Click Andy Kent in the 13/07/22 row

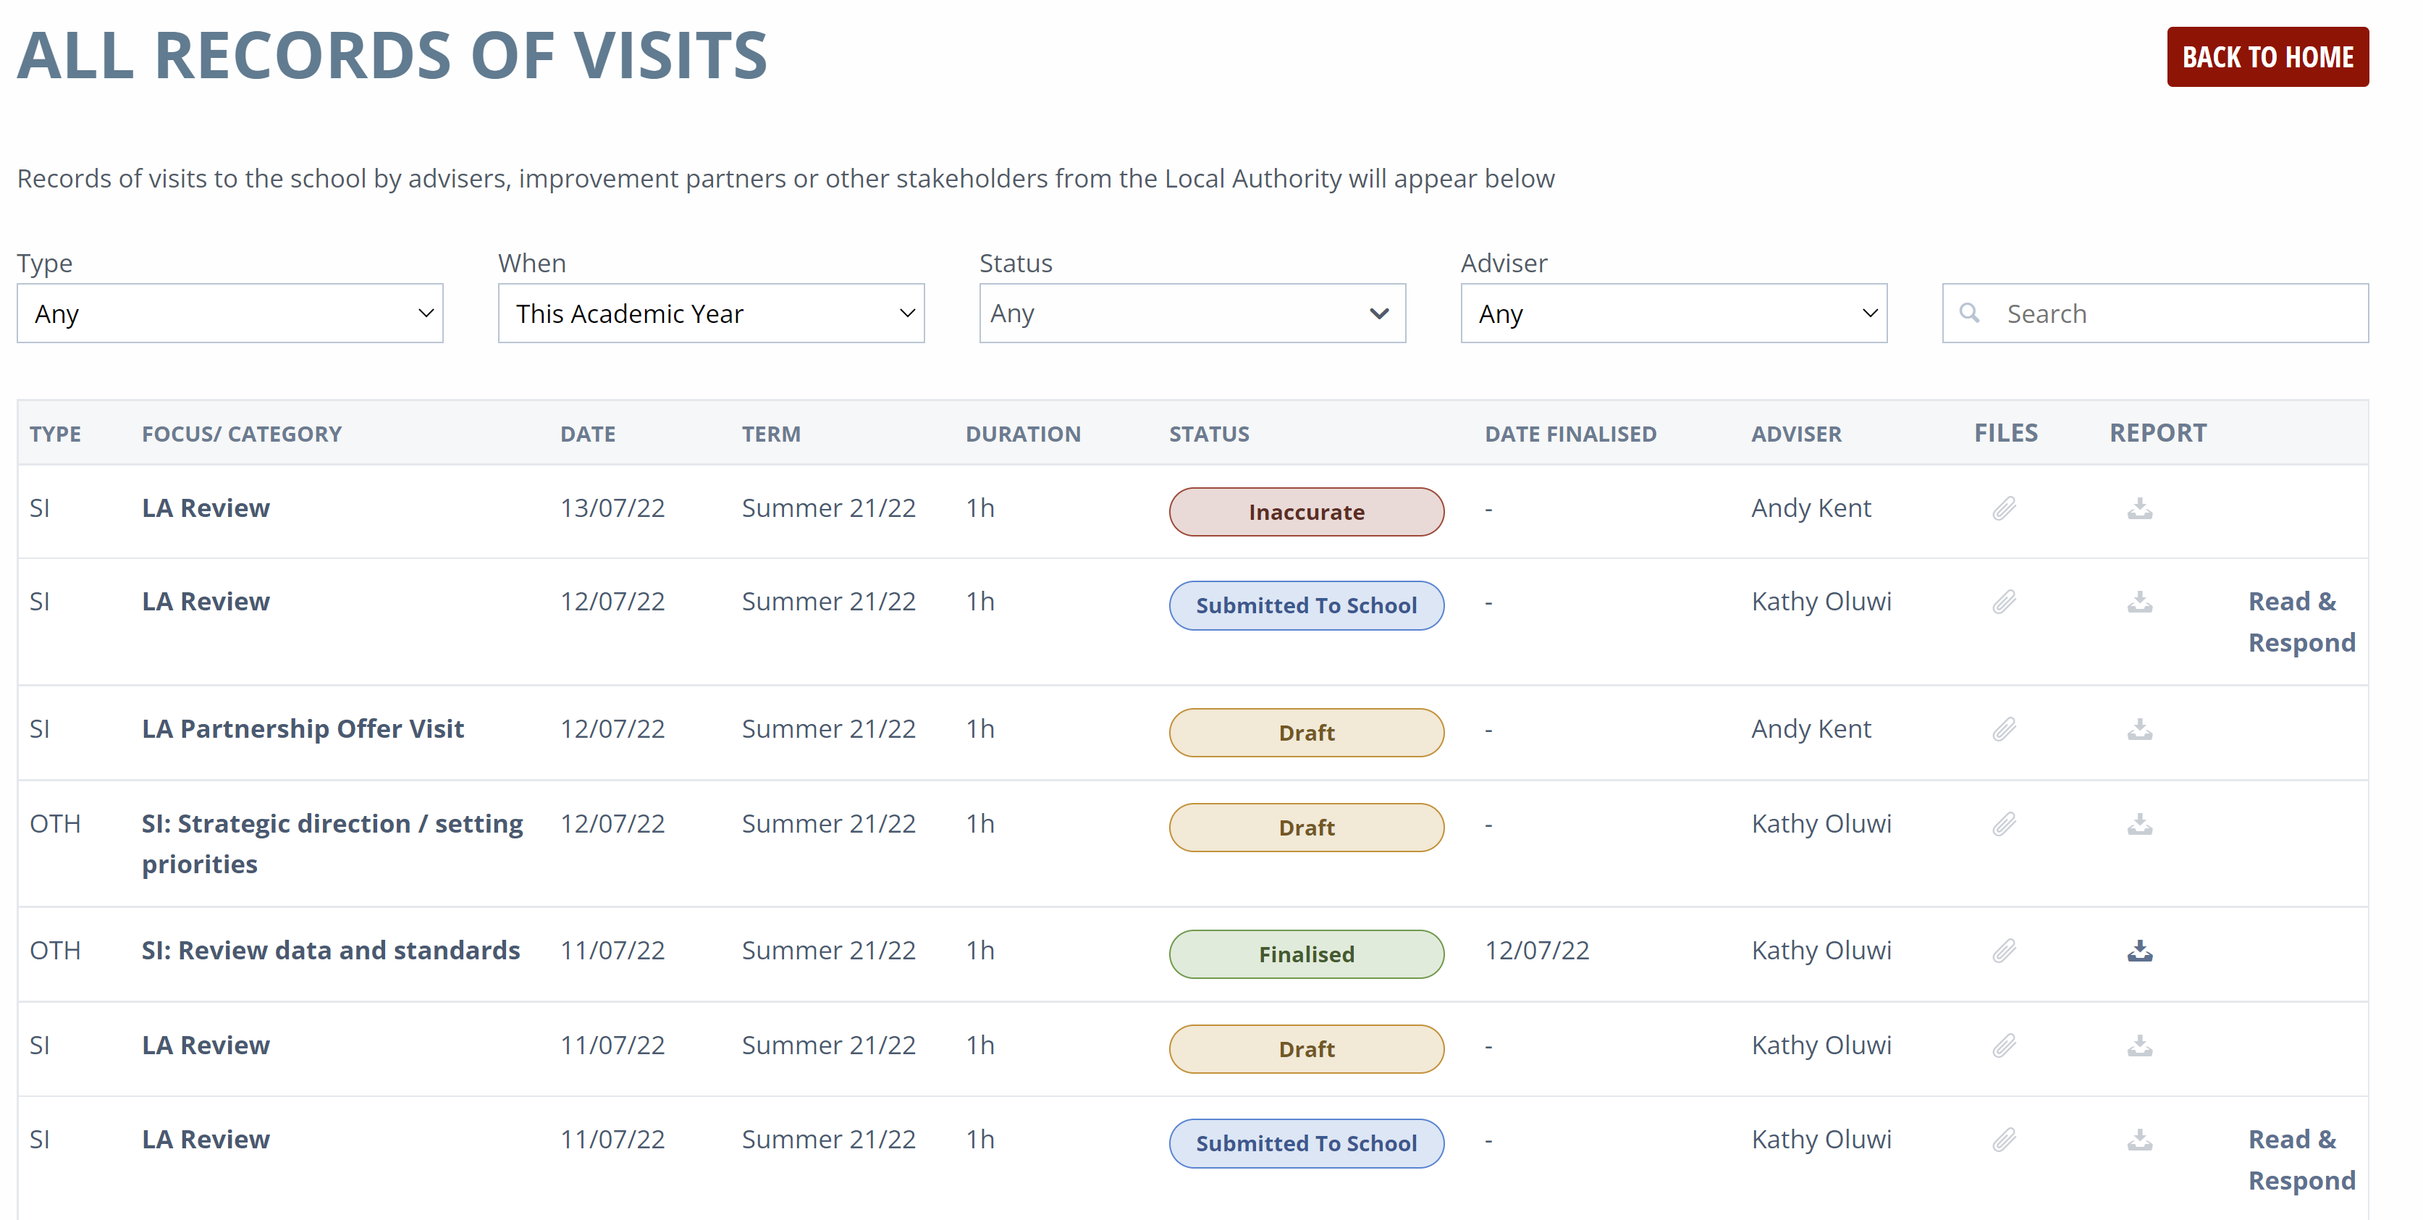point(1810,508)
